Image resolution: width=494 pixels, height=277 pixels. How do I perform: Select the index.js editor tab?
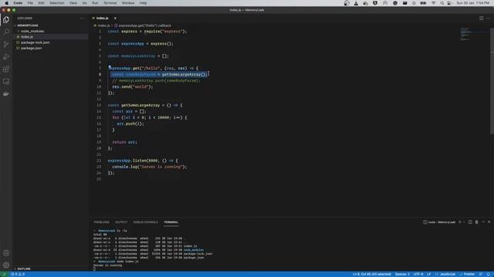pos(103,18)
